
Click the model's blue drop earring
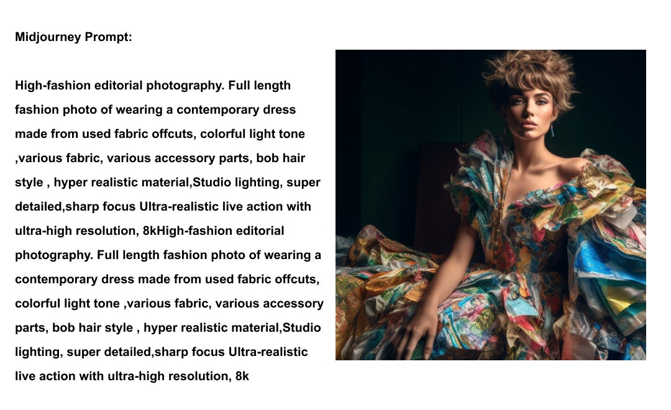pos(552,130)
